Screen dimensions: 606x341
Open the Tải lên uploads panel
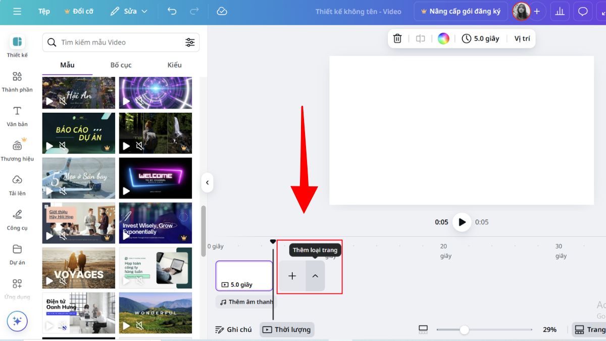(17, 185)
